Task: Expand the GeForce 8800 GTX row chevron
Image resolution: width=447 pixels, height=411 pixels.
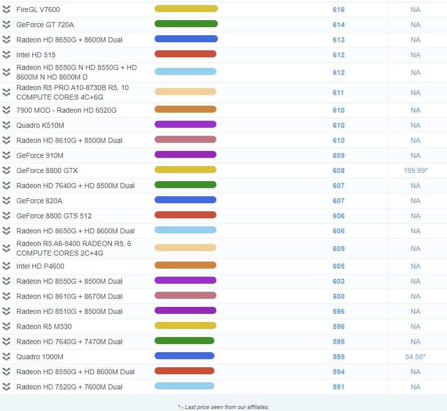Action: [x=6, y=171]
